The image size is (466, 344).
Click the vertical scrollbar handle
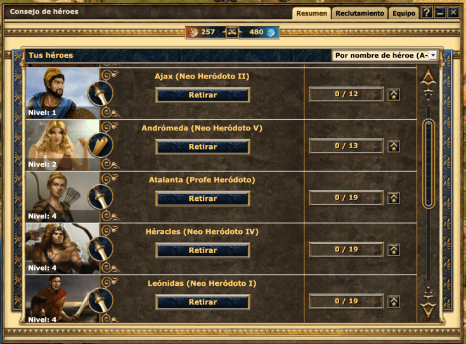pyautogui.click(x=428, y=163)
